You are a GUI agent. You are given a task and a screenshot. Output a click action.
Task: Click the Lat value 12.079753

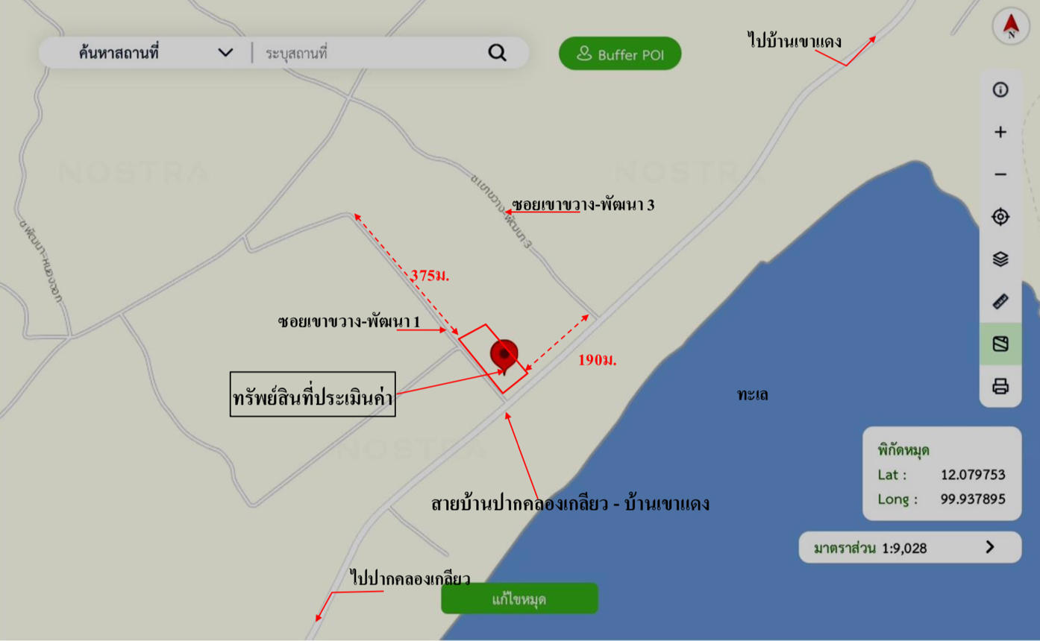point(972,475)
